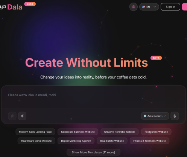Screen dimensions: 187x157
Task: Select the Restaurant Website template
Action: pos(156,132)
